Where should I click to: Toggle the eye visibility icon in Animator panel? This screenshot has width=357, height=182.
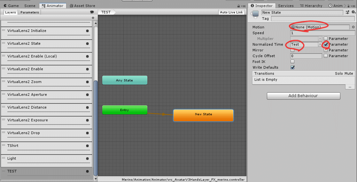click(92, 12)
